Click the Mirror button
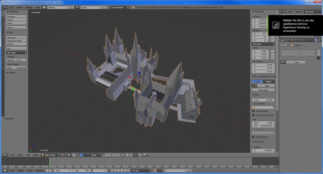Screen dimensions: 323x174 (x=16, y=27)
